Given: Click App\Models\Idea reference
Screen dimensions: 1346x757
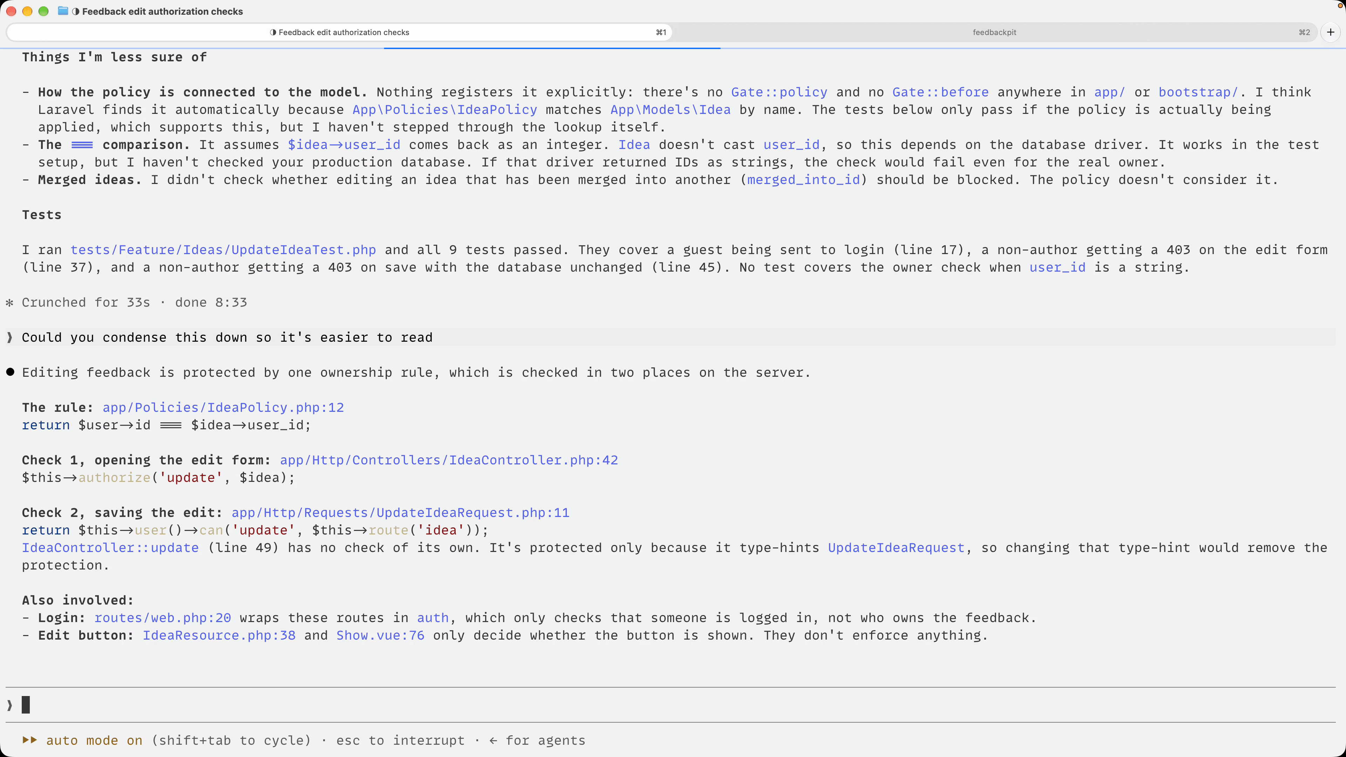Looking at the screenshot, I should [671, 110].
